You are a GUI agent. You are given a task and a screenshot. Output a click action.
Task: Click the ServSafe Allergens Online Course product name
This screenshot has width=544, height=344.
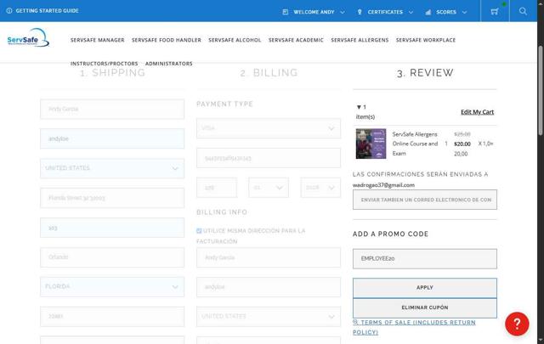pos(416,144)
